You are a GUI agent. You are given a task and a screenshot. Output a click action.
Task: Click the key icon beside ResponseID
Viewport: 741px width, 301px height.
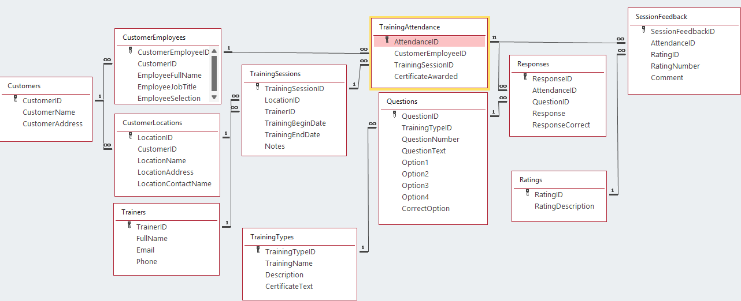[526, 78]
